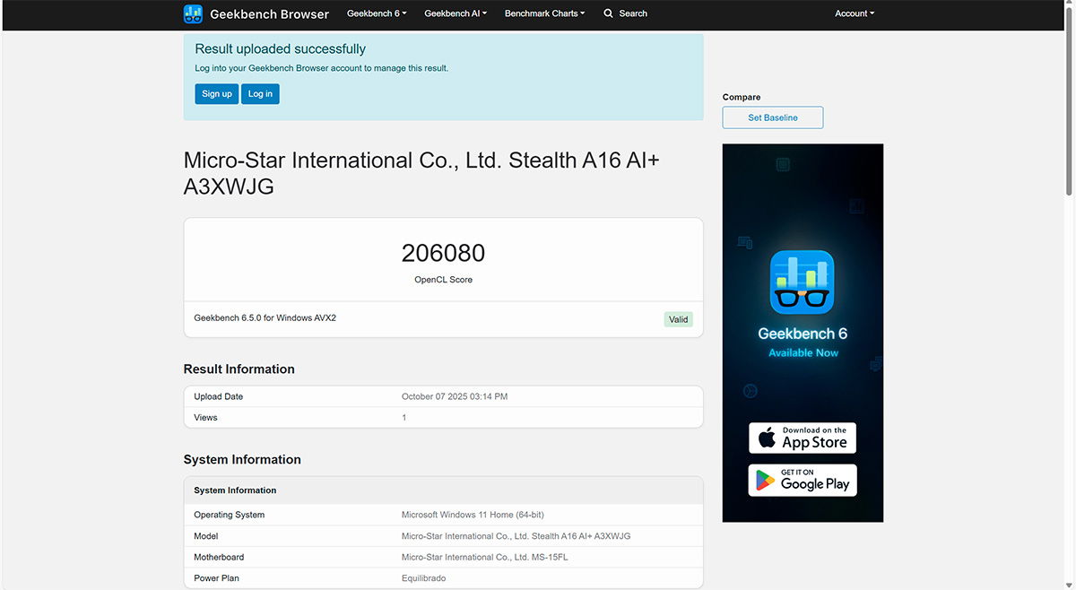Screen dimensions: 1076x590
Task: Click the Upload Date value row
Action: point(444,396)
